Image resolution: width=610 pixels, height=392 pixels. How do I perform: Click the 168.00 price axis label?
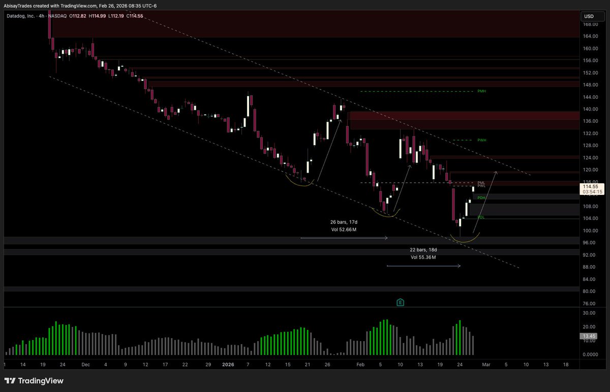[590, 24]
